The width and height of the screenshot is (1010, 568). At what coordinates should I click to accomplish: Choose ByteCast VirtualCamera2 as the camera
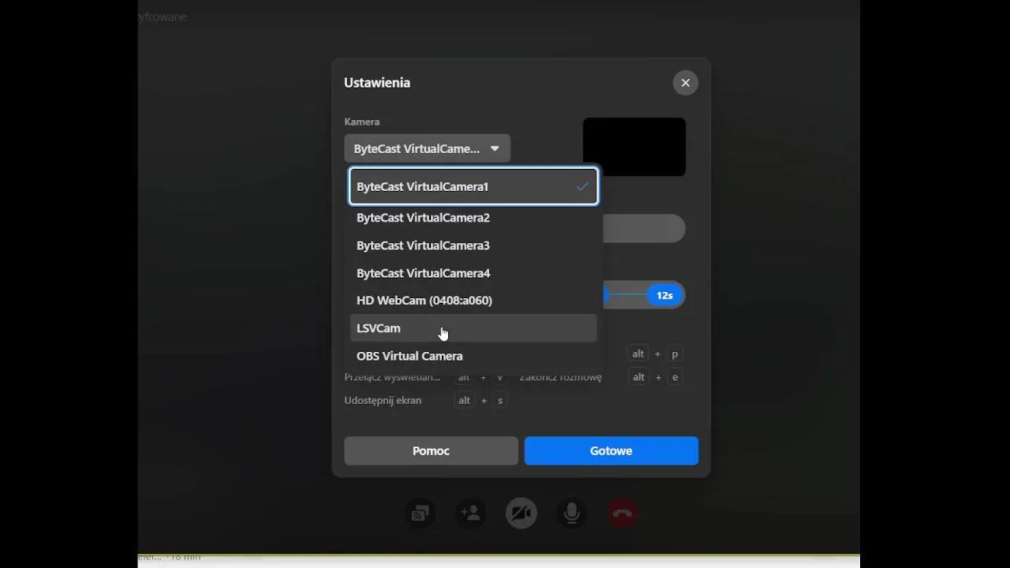point(473,218)
